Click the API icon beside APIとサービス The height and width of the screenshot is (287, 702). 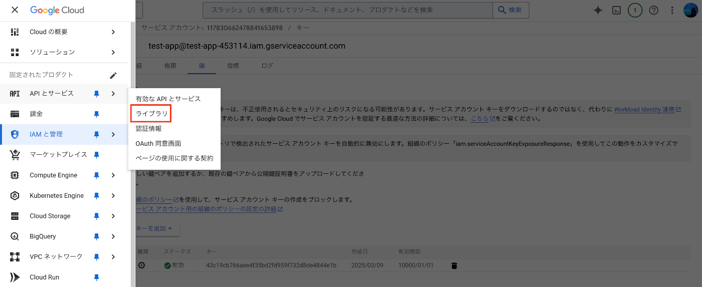coord(15,94)
